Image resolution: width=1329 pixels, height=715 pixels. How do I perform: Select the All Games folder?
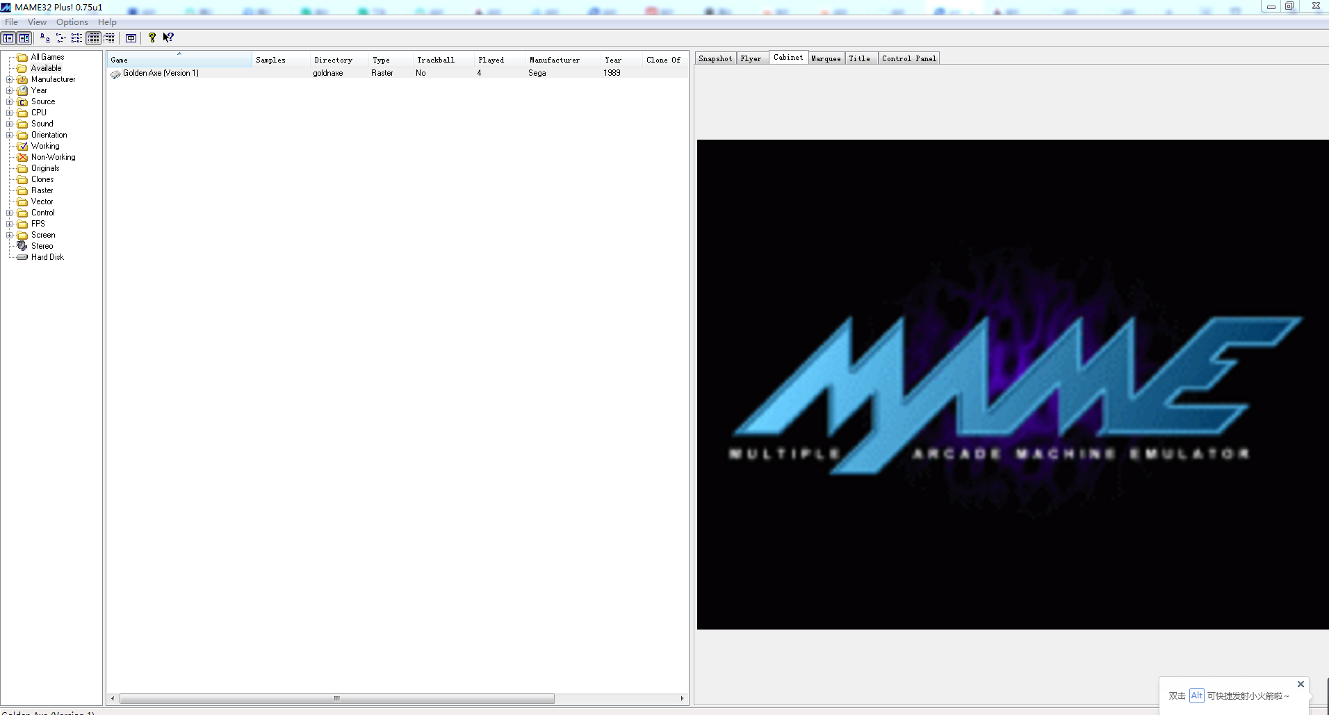point(47,57)
